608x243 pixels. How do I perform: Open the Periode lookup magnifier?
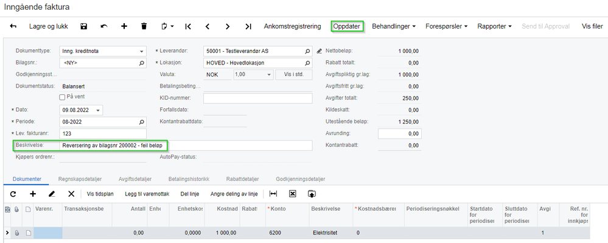point(142,122)
